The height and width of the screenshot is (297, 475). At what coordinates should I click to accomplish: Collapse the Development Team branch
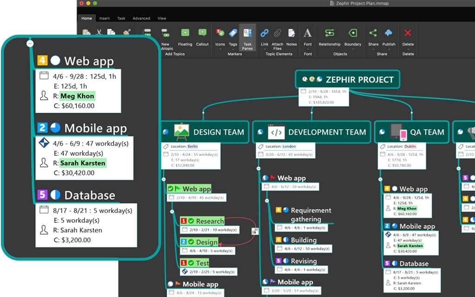click(258, 168)
